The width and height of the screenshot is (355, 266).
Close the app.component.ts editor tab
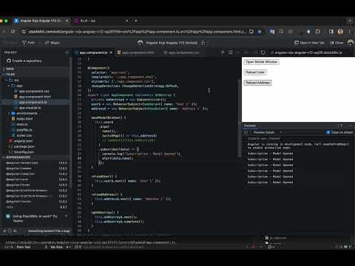click(111, 52)
